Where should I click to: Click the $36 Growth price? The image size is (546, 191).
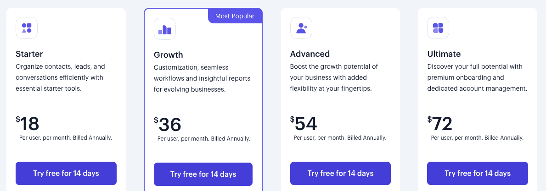[x=168, y=125]
